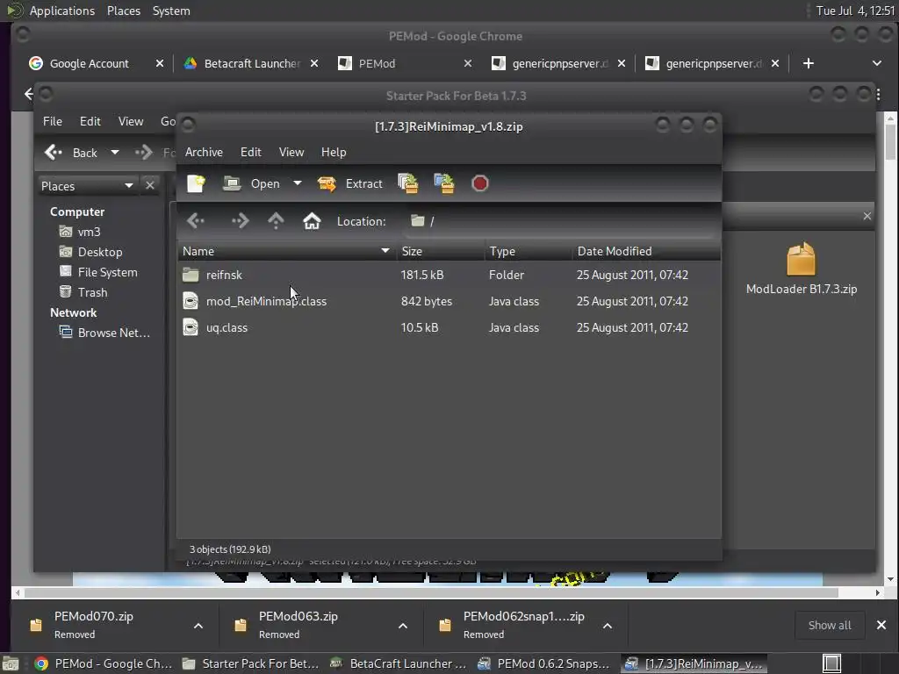Click Chrome vertical page scrollbar
The image size is (899, 674).
[890, 142]
